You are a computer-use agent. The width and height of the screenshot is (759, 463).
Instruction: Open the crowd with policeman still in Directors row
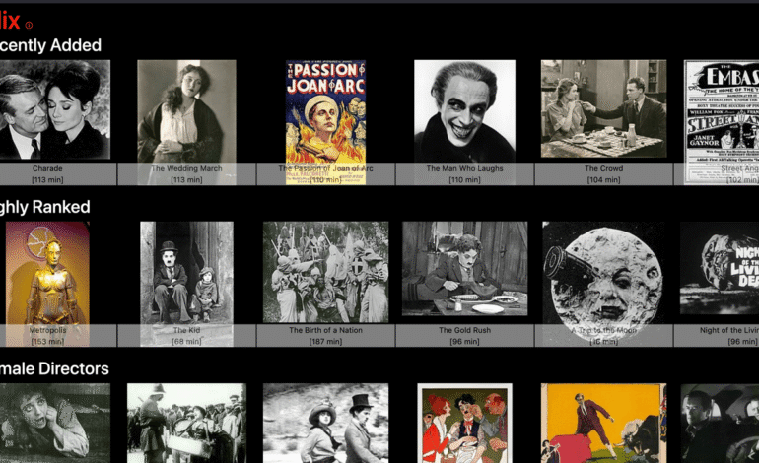pos(186,424)
